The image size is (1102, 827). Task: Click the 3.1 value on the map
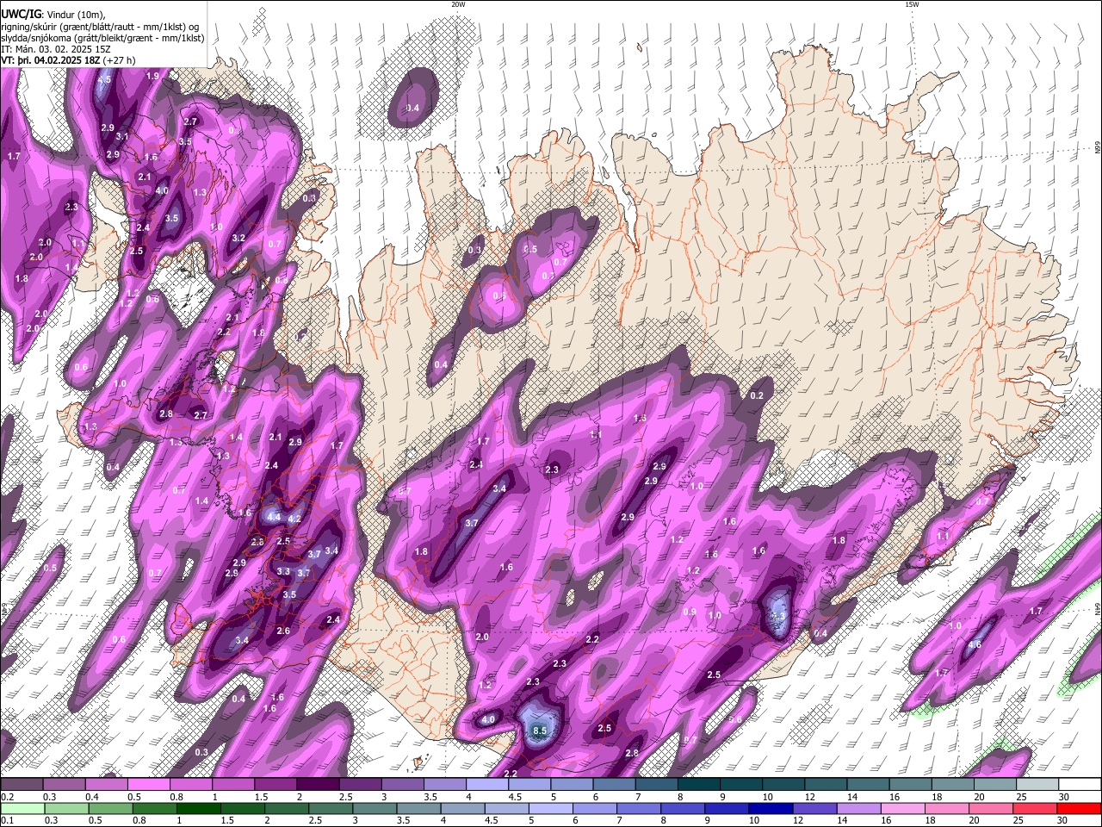(122, 137)
